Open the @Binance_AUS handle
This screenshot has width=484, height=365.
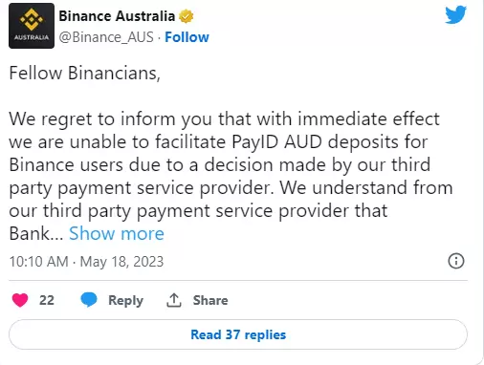coord(106,37)
